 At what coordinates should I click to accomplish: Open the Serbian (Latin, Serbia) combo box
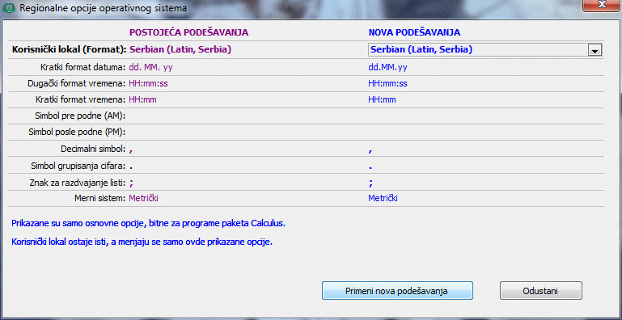485,50
